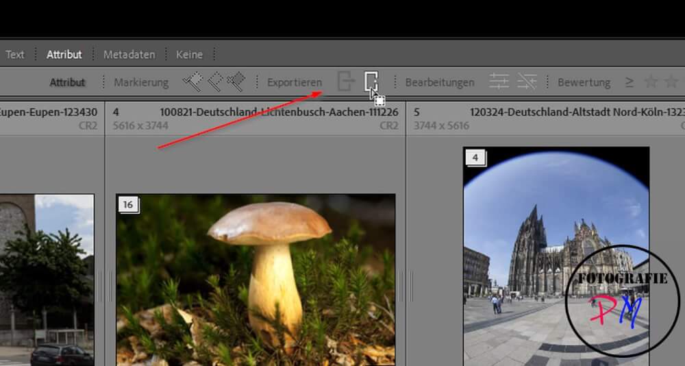Select the Cologne cathedral fisheye thumbnail
685x366 pixels.
556,256
